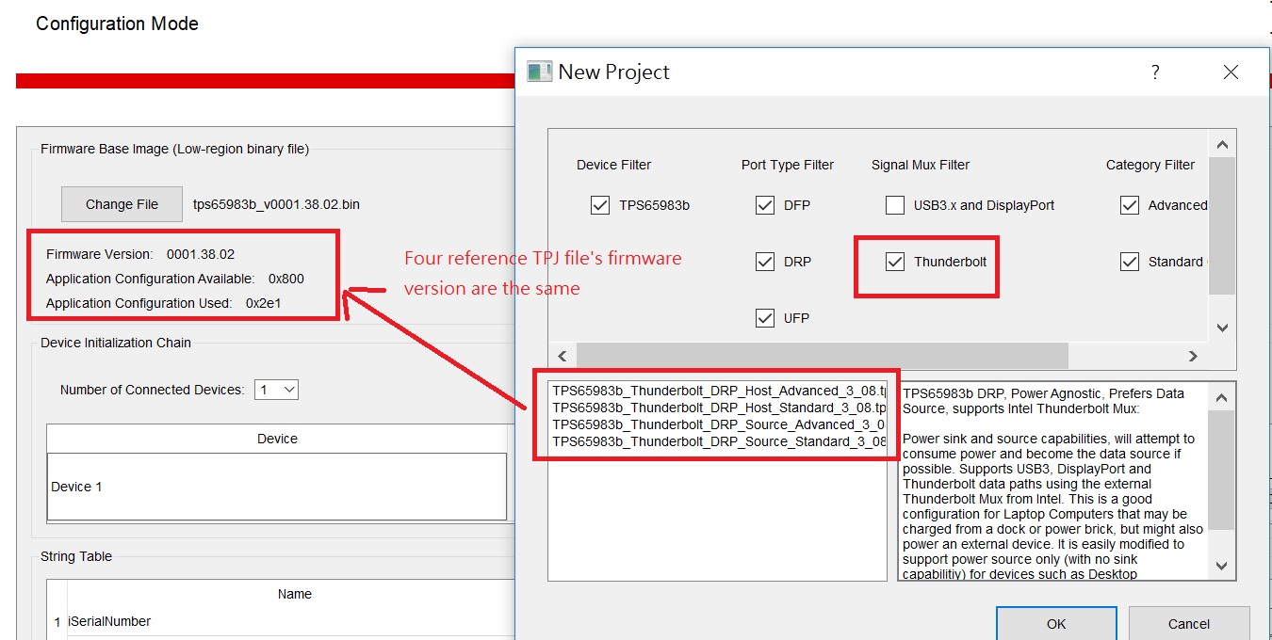Close the New Project dialog

(1231, 72)
